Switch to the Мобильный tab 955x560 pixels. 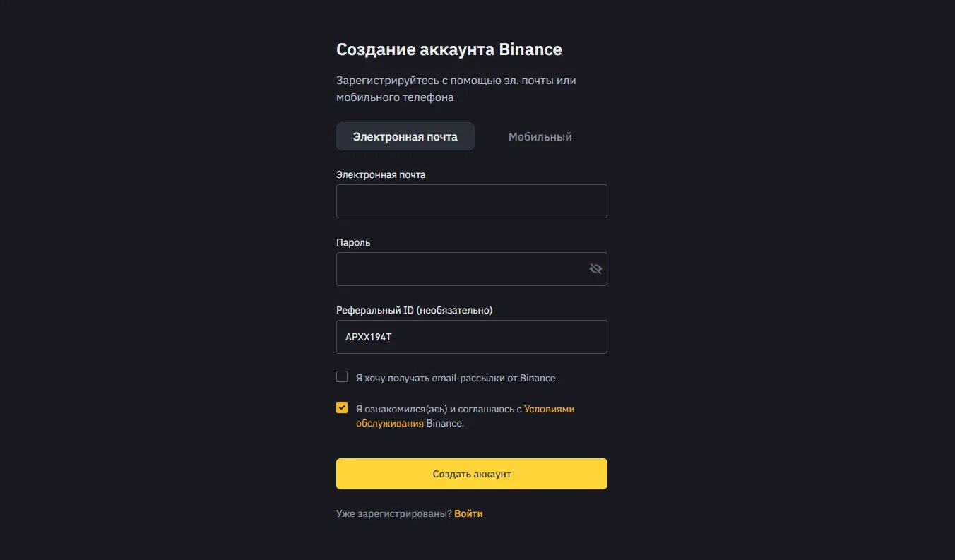[x=540, y=137]
